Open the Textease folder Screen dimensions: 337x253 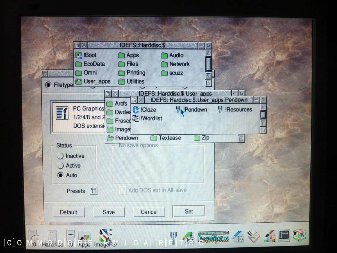click(154, 138)
